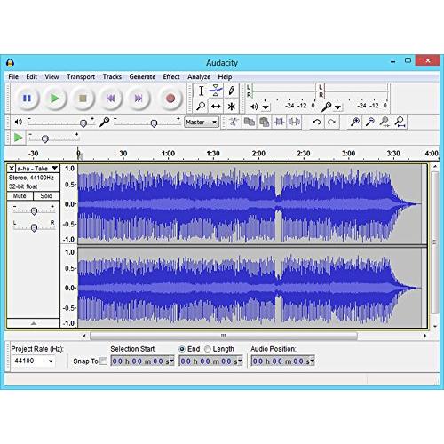444x444 pixels.
Task: Skip to Start of the project
Action: tap(111, 99)
